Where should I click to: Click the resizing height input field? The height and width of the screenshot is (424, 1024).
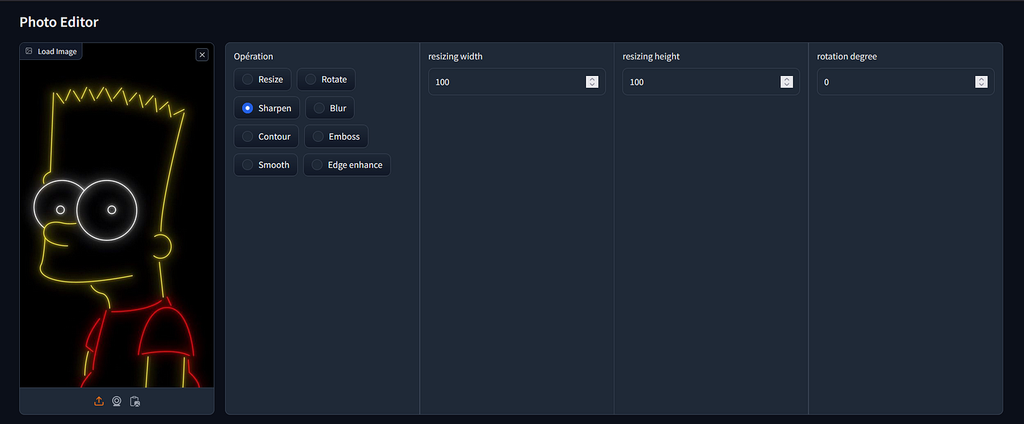click(x=711, y=82)
